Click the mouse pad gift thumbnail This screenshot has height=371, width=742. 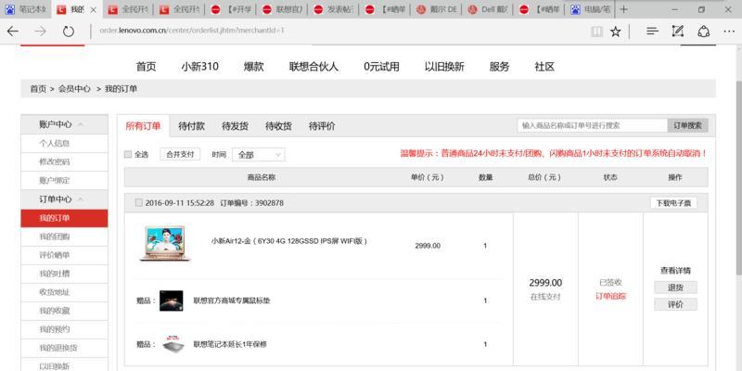coord(172,301)
